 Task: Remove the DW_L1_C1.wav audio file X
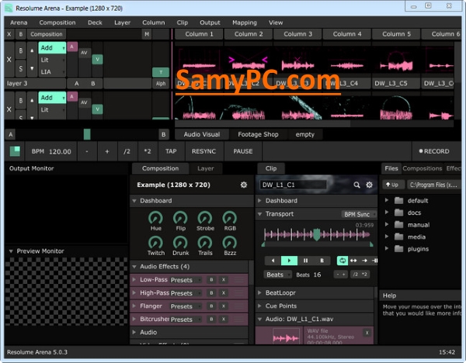pyautogui.click(x=367, y=333)
